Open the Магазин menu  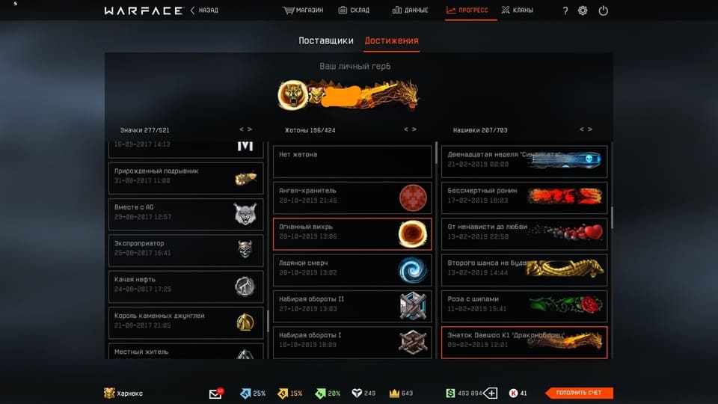(303, 10)
